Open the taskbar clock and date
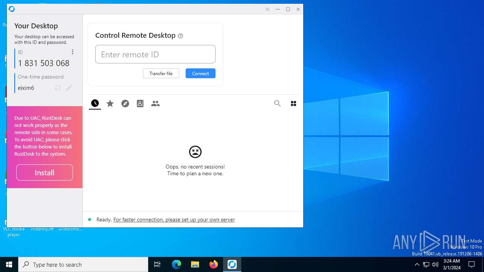484x272 pixels. (451, 264)
